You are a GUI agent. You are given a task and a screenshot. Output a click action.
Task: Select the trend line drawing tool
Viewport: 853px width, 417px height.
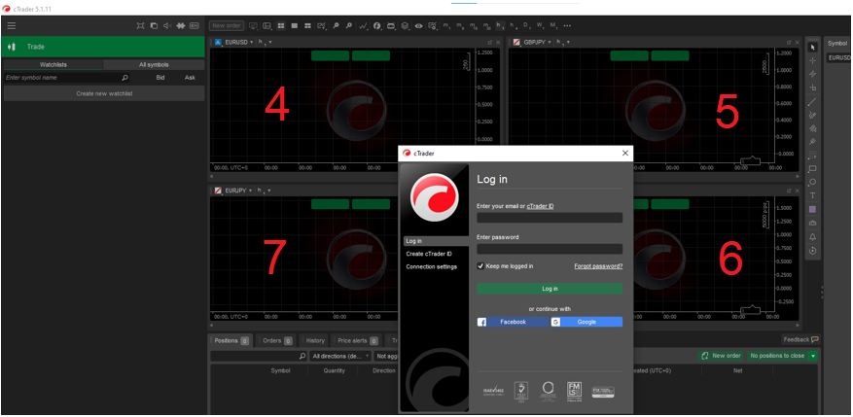click(813, 101)
